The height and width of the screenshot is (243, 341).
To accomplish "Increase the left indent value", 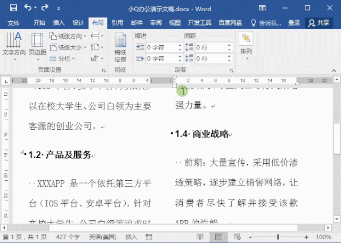I will click(180, 45).
